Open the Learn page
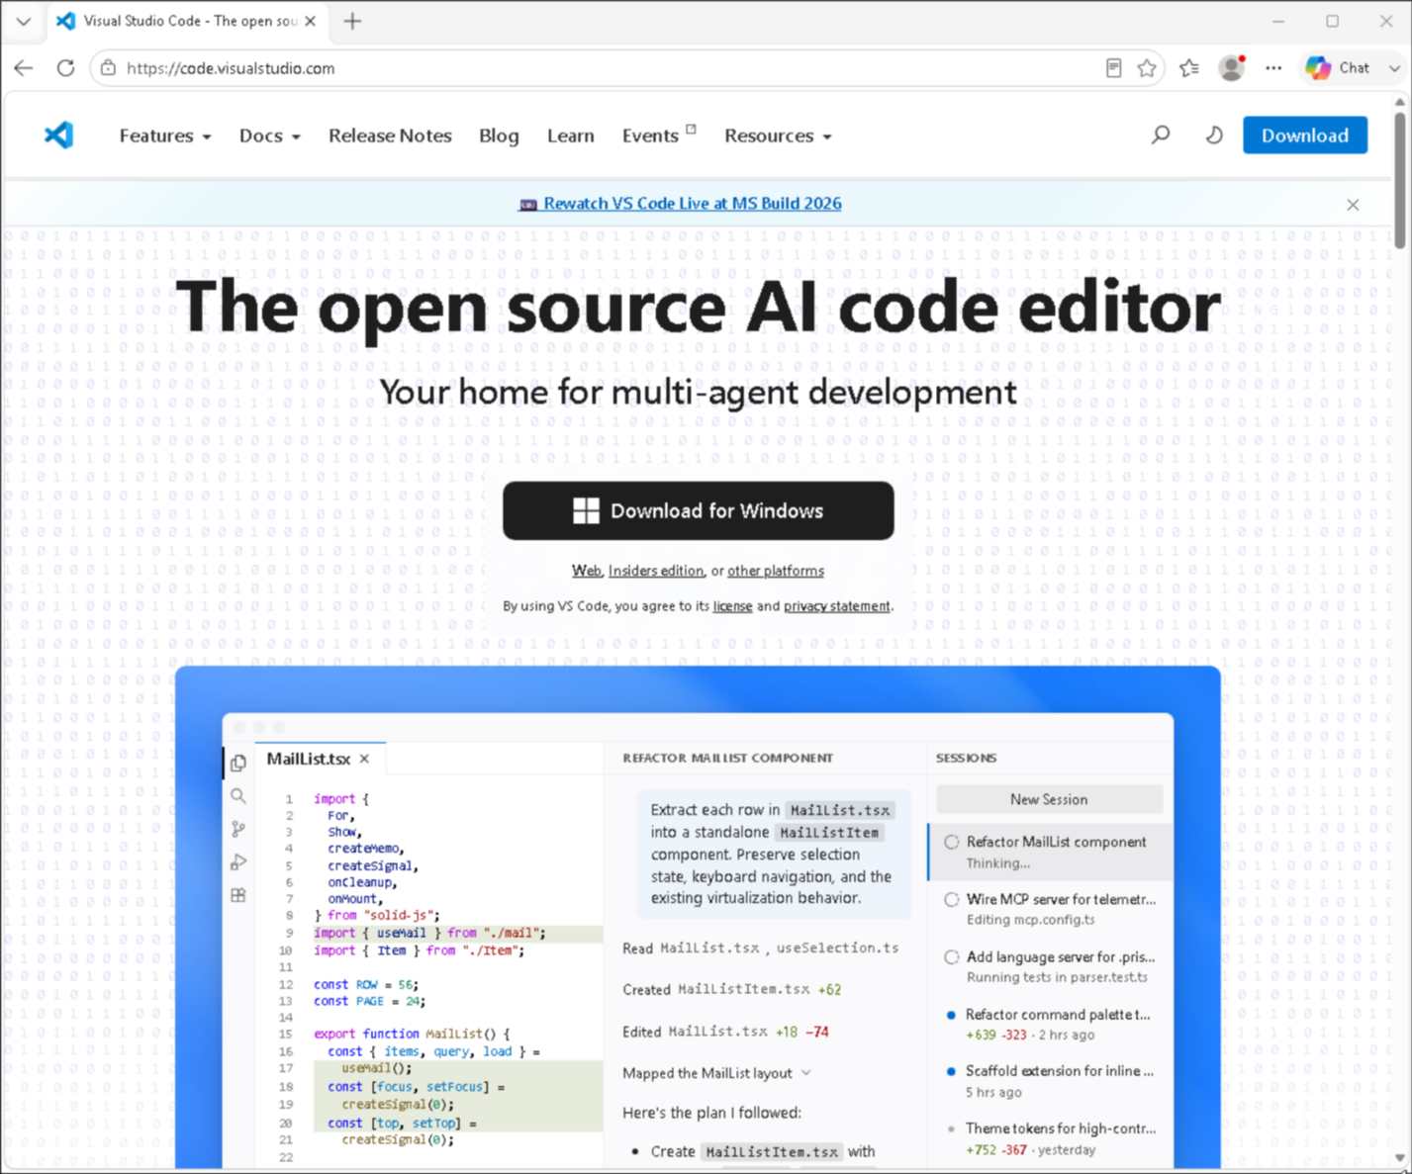This screenshot has height=1174, width=1412. coord(571,135)
